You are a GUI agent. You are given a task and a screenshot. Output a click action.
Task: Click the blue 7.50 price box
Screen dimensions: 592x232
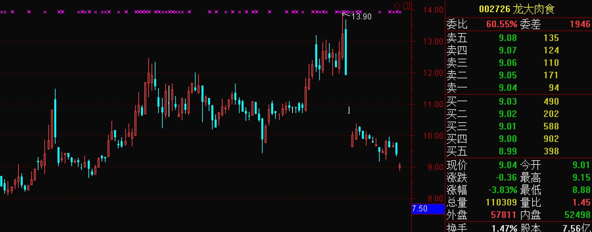coord(428,209)
